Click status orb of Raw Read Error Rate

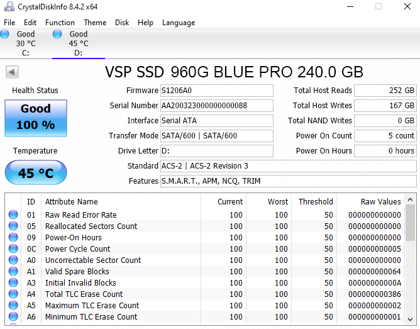pyautogui.click(x=13, y=215)
